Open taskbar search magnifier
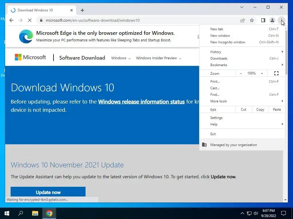The image size is (293, 219). [x=21, y=213]
